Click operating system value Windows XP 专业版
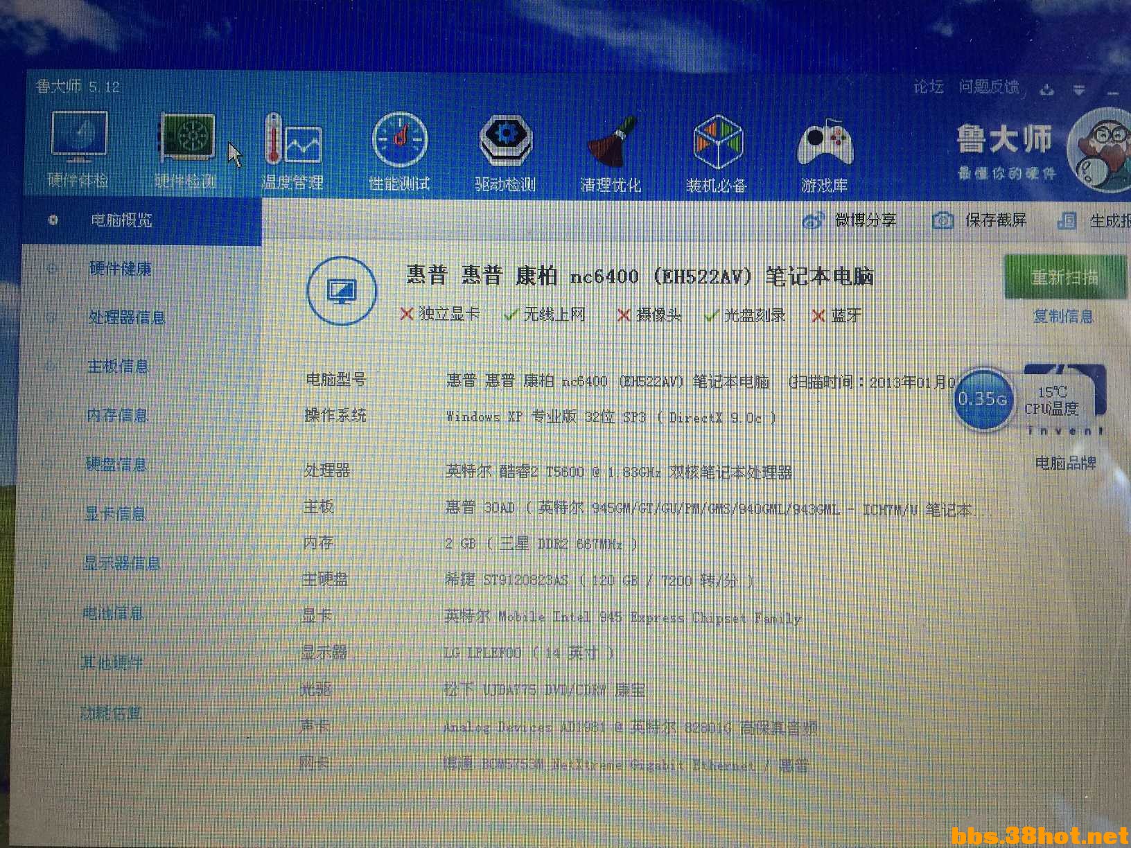Viewport: 1131px width, 848px height. coord(611,417)
